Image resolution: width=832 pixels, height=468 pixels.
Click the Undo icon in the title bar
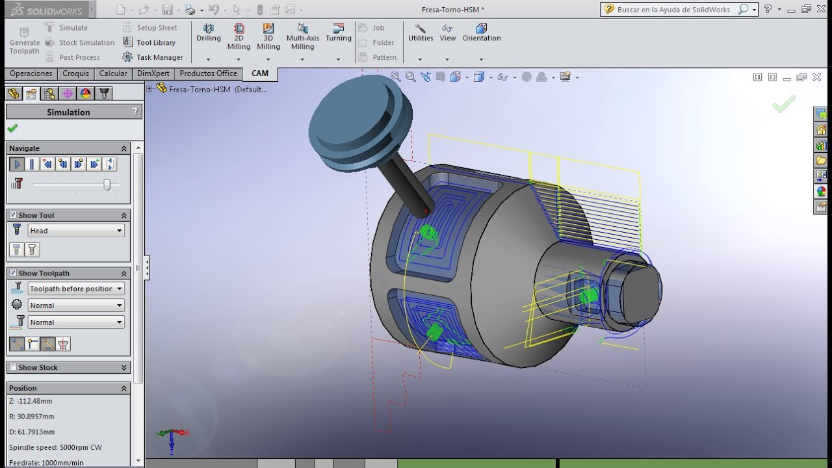click(x=213, y=10)
